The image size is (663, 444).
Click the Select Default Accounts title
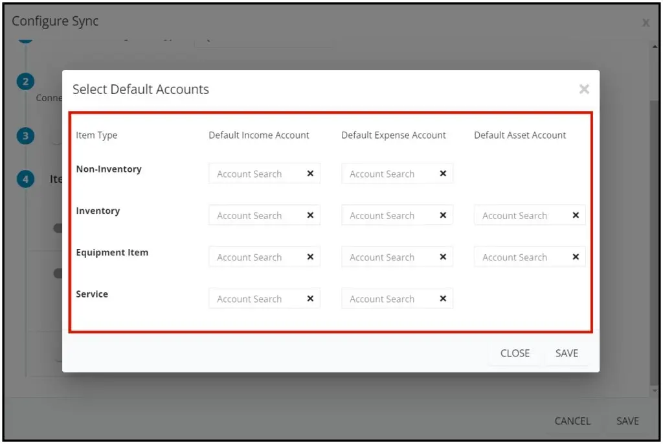[x=140, y=89]
